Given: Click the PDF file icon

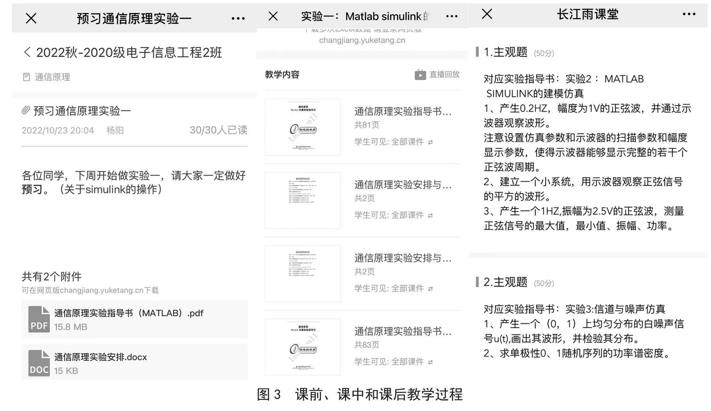Looking at the screenshot, I should click(x=39, y=319).
